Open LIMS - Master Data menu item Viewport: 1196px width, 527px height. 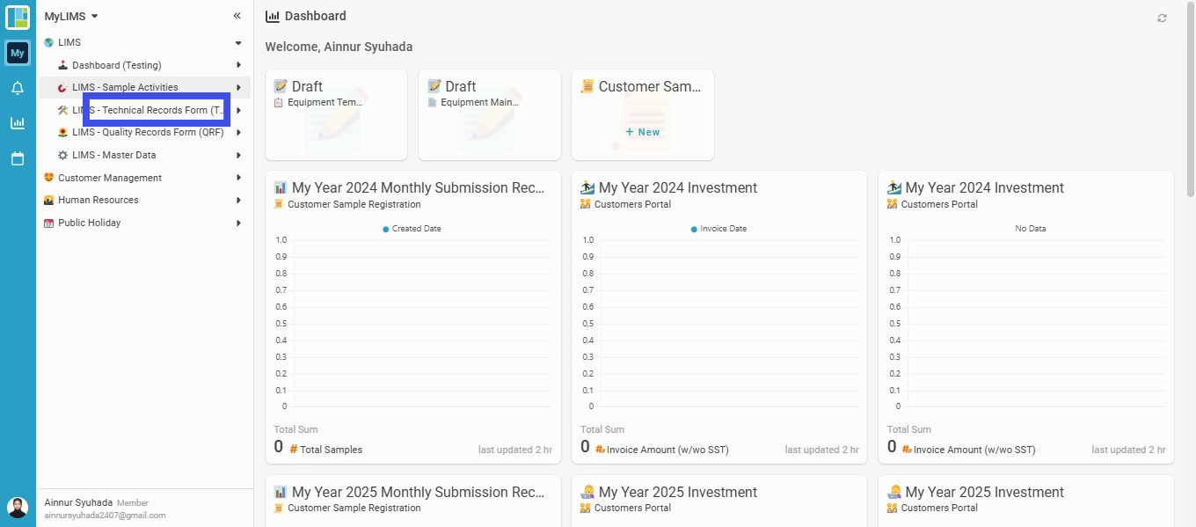pyautogui.click(x=145, y=155)
